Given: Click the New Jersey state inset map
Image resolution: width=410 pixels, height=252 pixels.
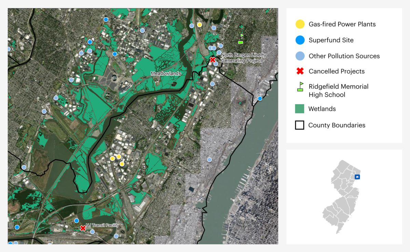Looking at the screenshot, I should [x=340, y=197].
